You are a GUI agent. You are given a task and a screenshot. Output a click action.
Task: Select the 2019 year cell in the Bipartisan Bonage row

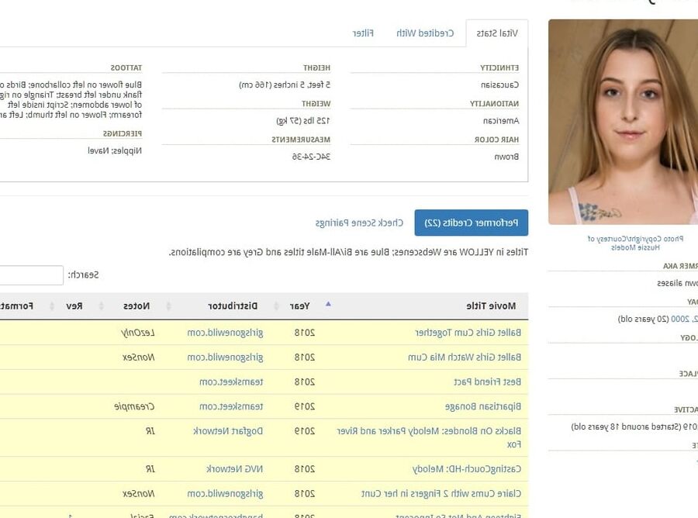(305, 407)
